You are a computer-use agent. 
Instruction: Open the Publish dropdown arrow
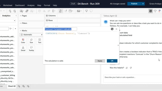click(x=143, y=4)
